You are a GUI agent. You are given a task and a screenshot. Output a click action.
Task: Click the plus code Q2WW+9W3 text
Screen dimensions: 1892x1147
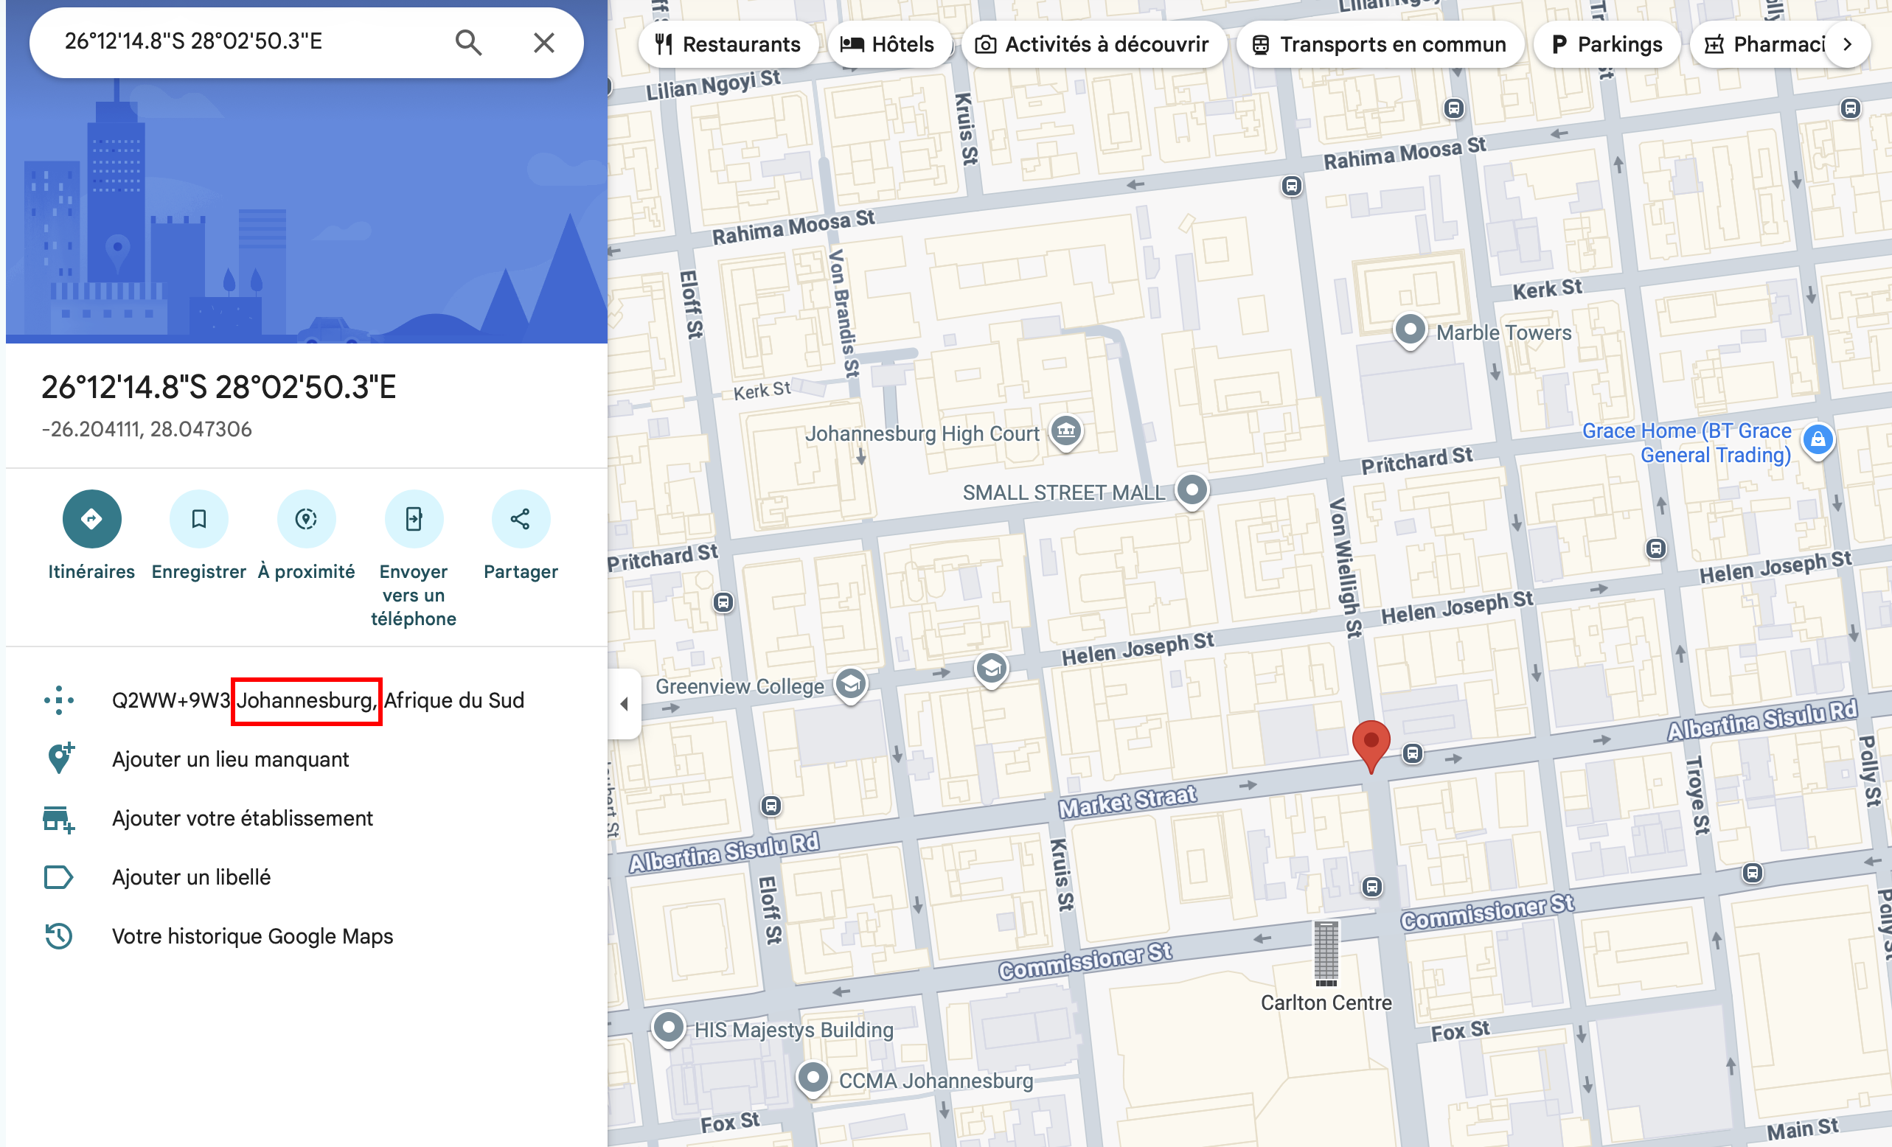tap(171, 700)
